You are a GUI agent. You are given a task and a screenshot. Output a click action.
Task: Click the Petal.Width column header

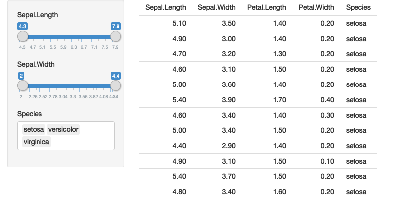coord(316,7)
